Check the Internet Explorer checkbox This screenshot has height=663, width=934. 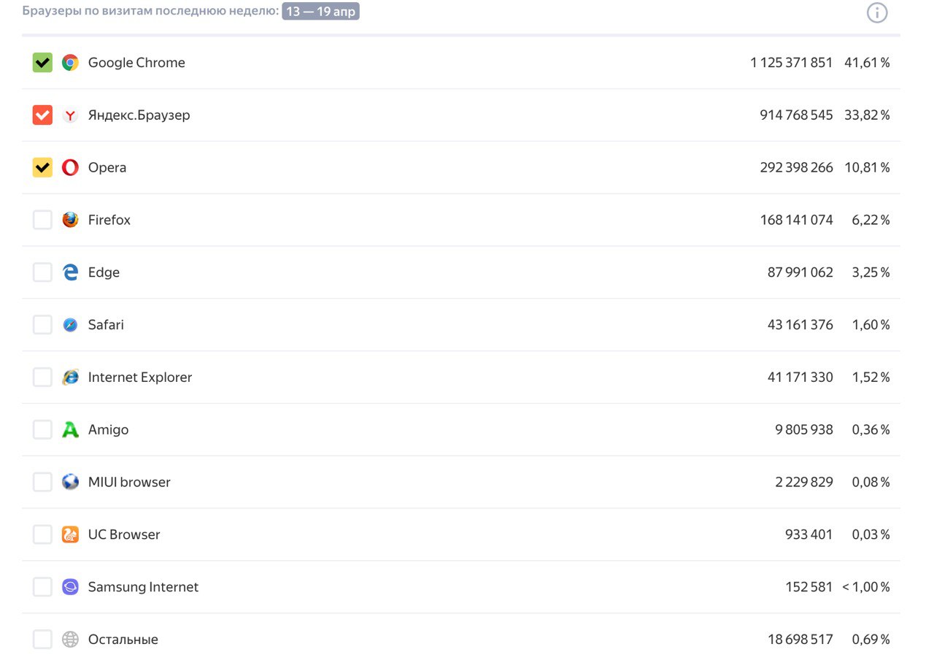[x=42, y=378]
